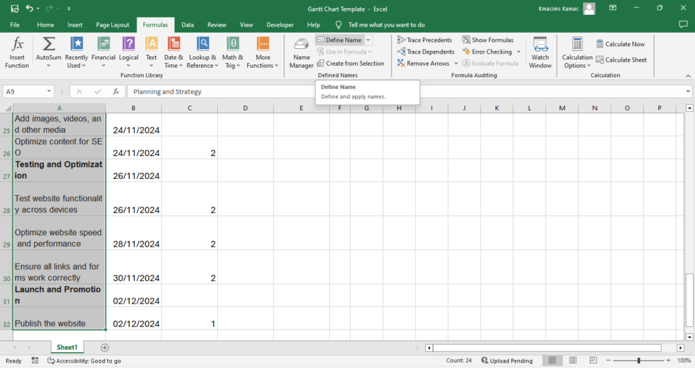The image size is (695, 368).
Task: Collapse the ribbon
Action: (688, 76)
